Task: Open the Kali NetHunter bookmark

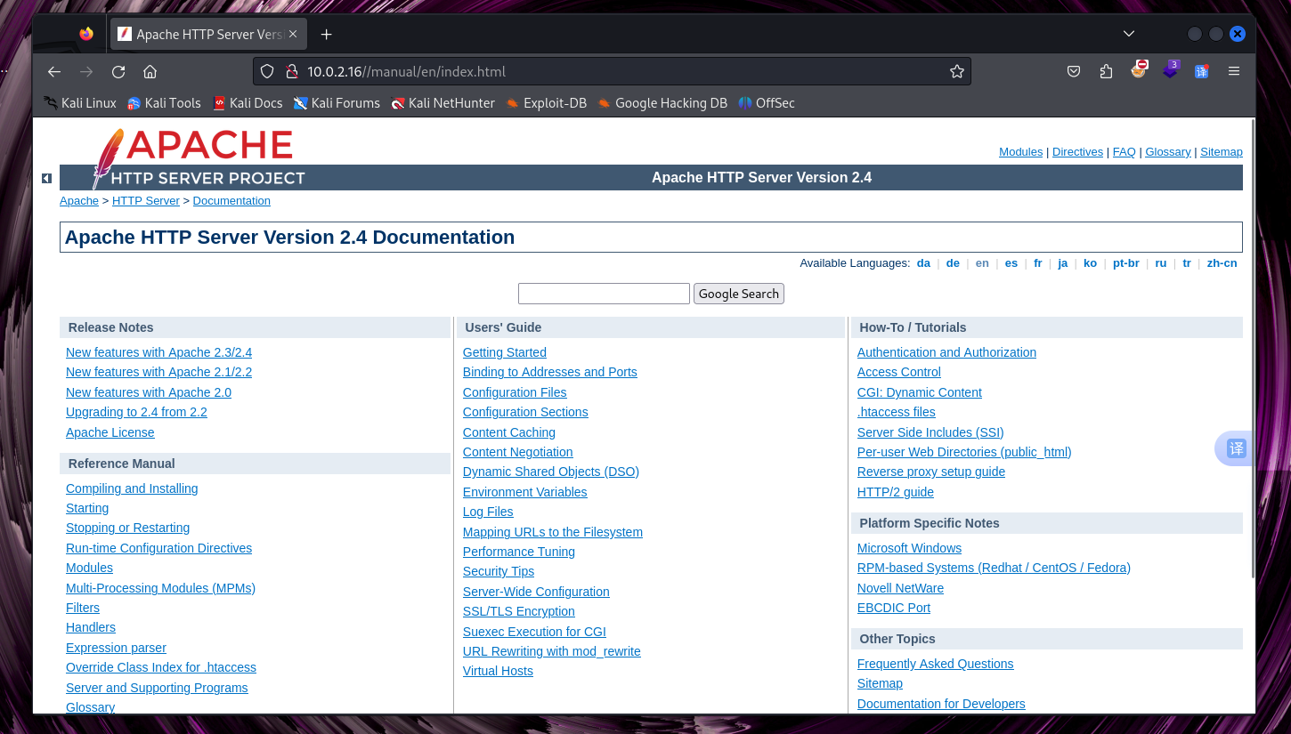Action: pyautogui.click(x=443, y=103)
